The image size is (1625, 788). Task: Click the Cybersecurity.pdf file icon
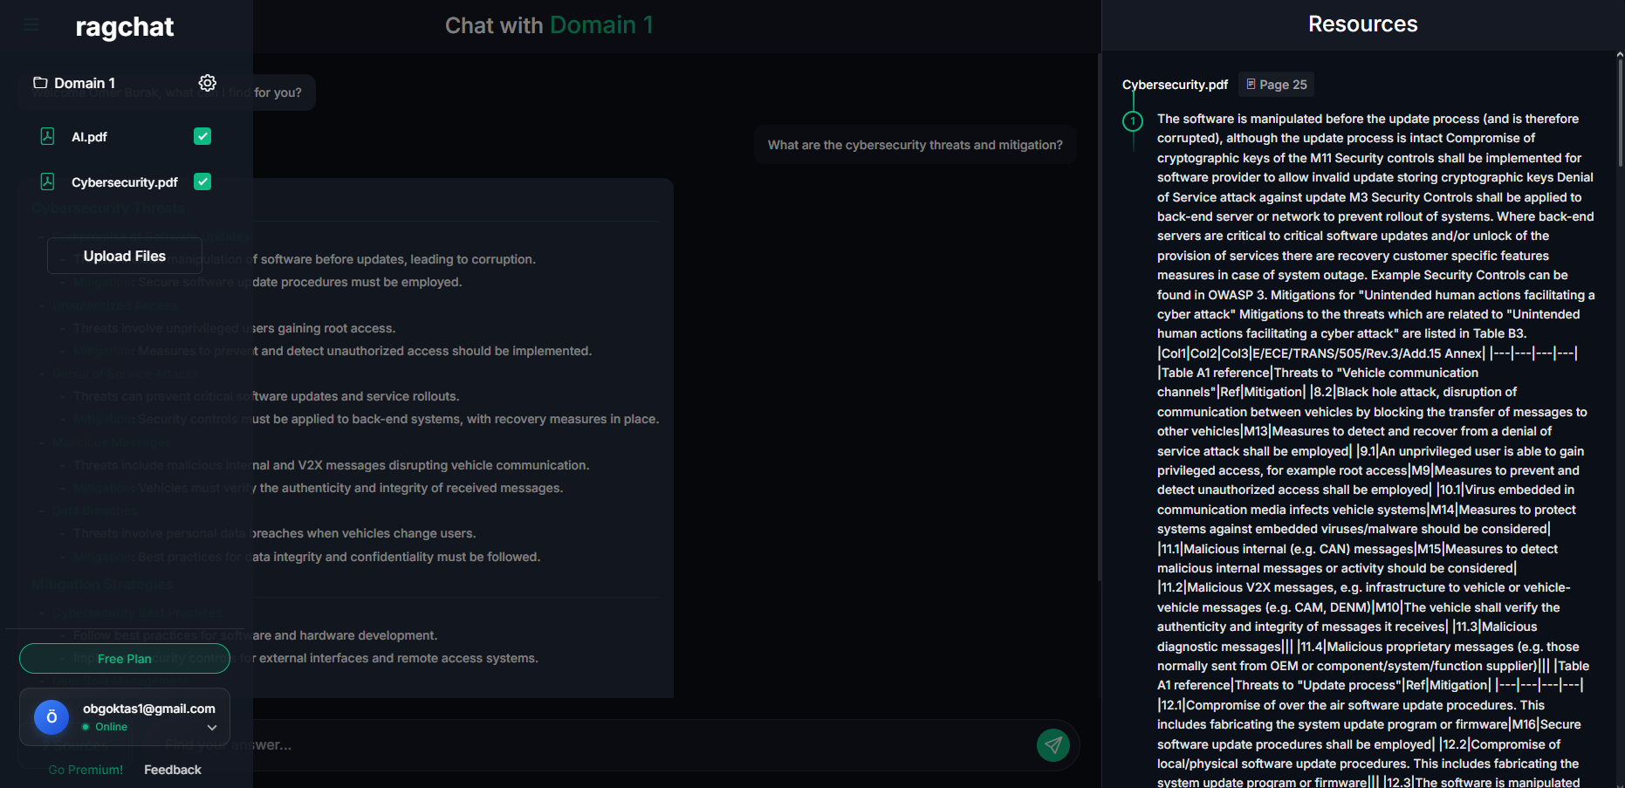[x=48, y=182]
